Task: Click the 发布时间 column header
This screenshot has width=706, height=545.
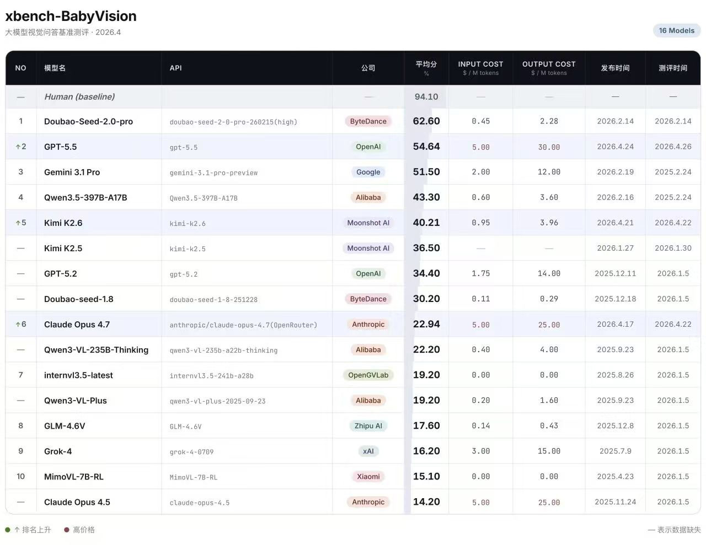Action: pos(615,68)
